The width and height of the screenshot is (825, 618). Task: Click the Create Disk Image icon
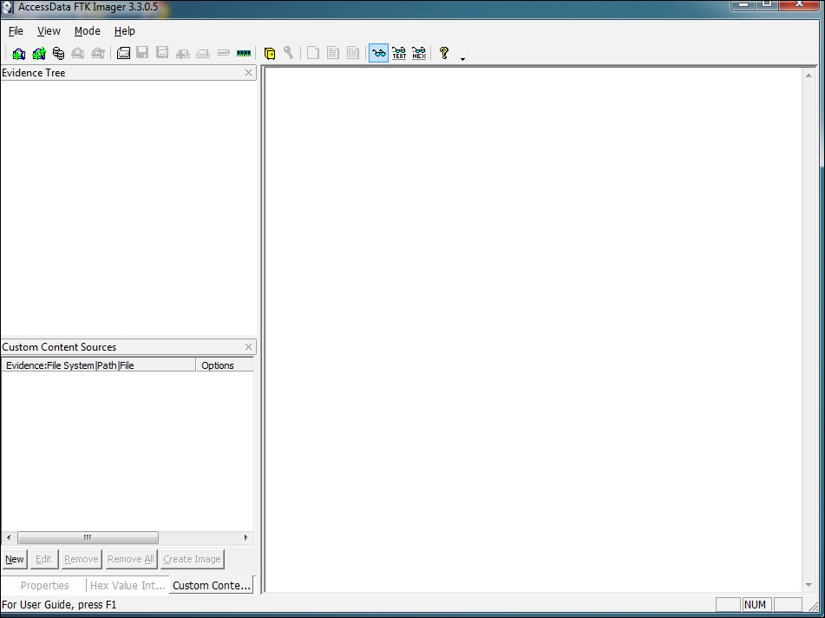123,53
